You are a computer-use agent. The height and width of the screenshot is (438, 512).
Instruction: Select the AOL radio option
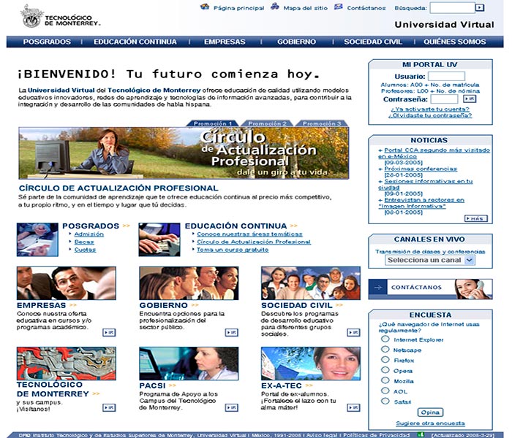click(385, 391)
